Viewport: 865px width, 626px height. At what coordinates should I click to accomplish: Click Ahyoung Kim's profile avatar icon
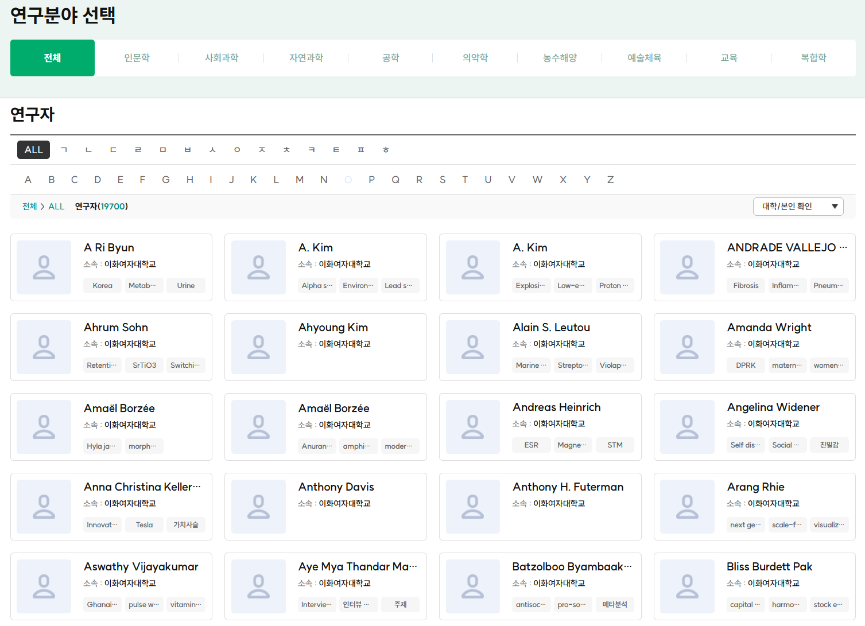tap(258, 347)
